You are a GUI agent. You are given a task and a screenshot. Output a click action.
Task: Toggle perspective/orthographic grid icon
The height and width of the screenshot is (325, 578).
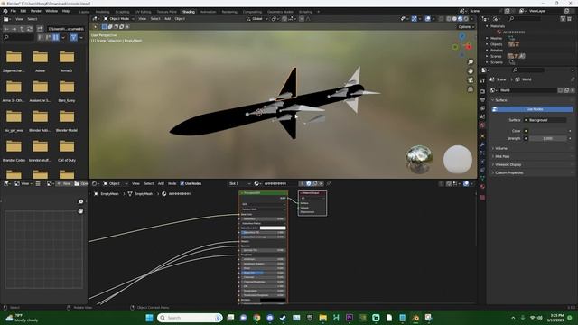[471, 89]
